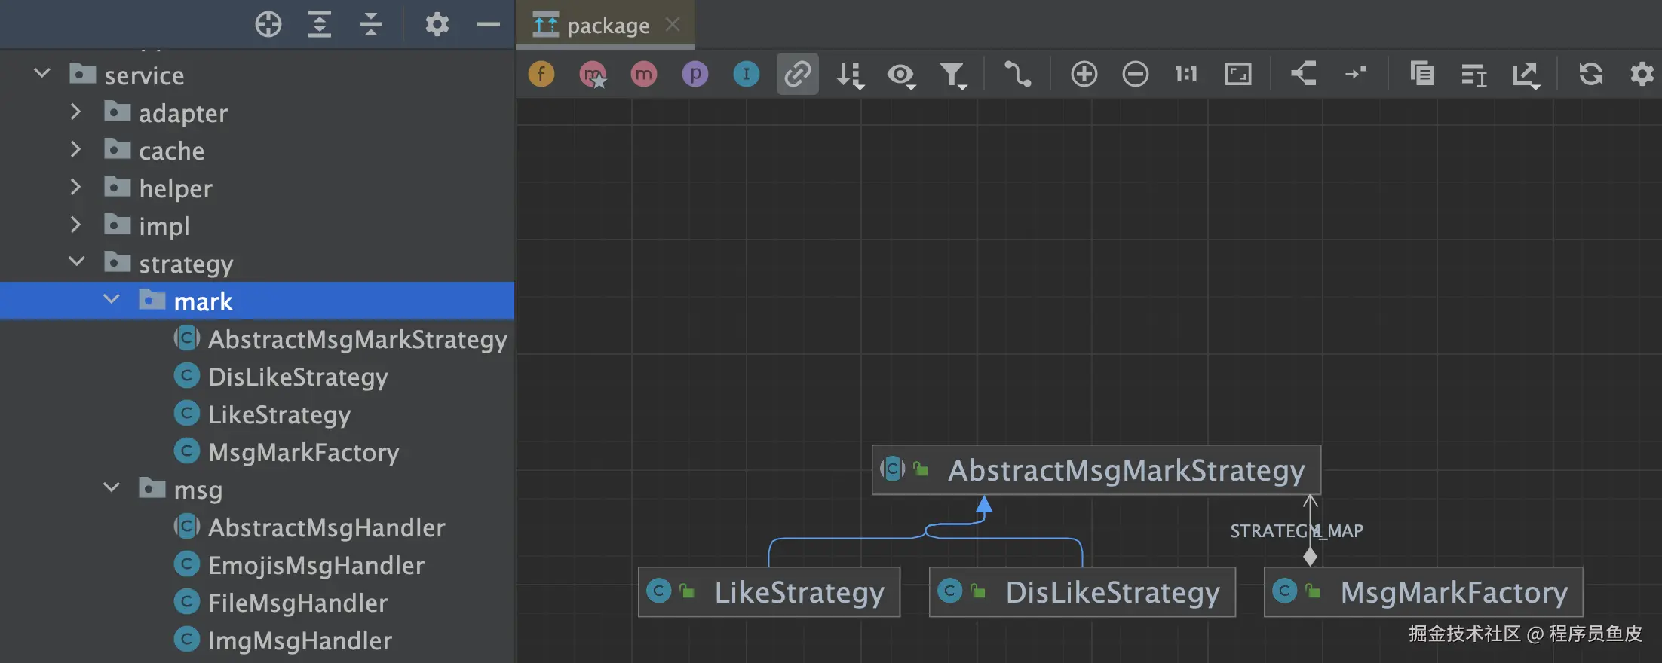
Task: Select EmojisMsgHandler class in tree
Action: [x=316, y=565]
